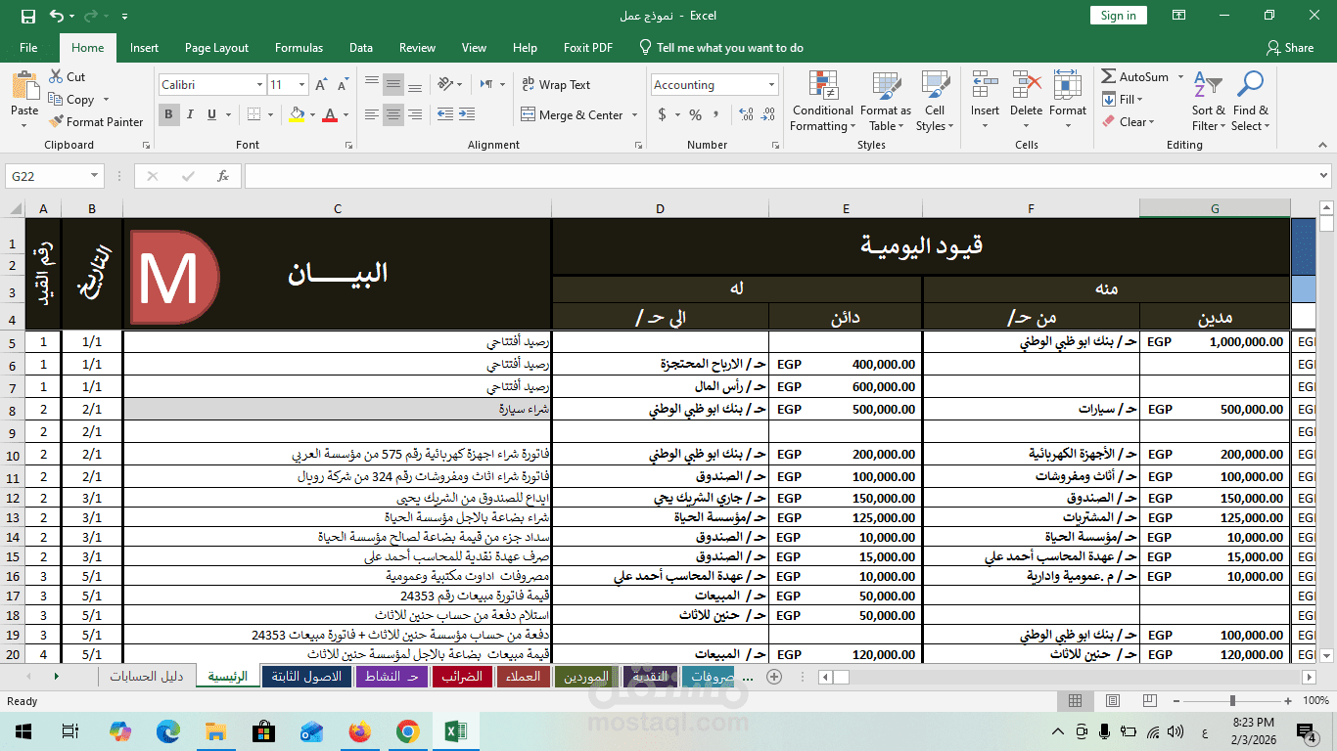This screenshot has width=1337, height=751.
Task: Expand Merge & Center dropdown arrow
Action: pos(634,115)
